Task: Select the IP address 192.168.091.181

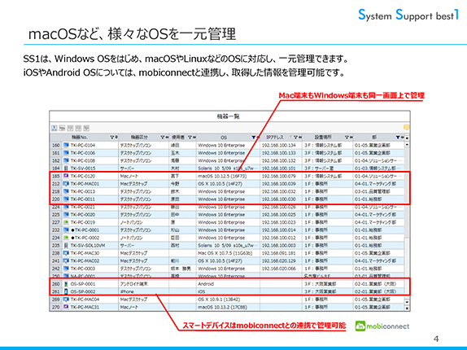Action: (282, 253)
